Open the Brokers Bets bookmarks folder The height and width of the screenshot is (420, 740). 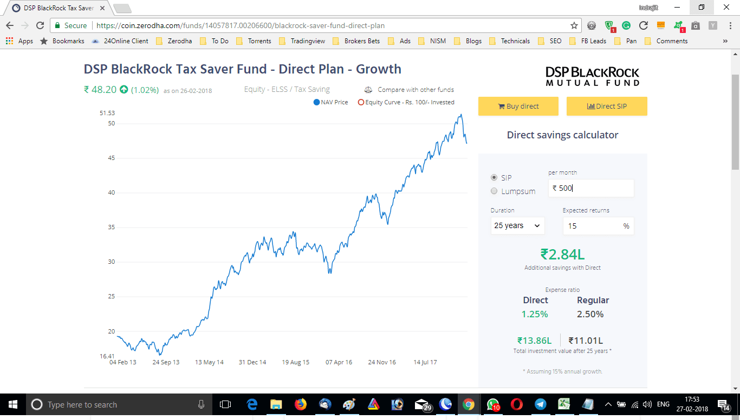point(356,41)
